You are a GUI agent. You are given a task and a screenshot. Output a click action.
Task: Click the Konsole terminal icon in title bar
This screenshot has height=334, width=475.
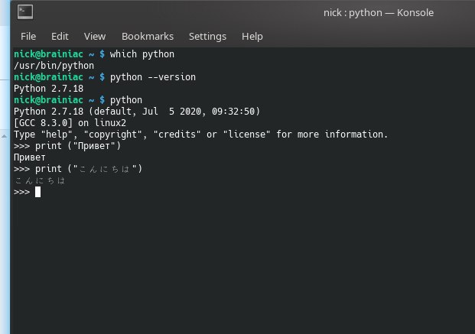click(x=25, y=12)
